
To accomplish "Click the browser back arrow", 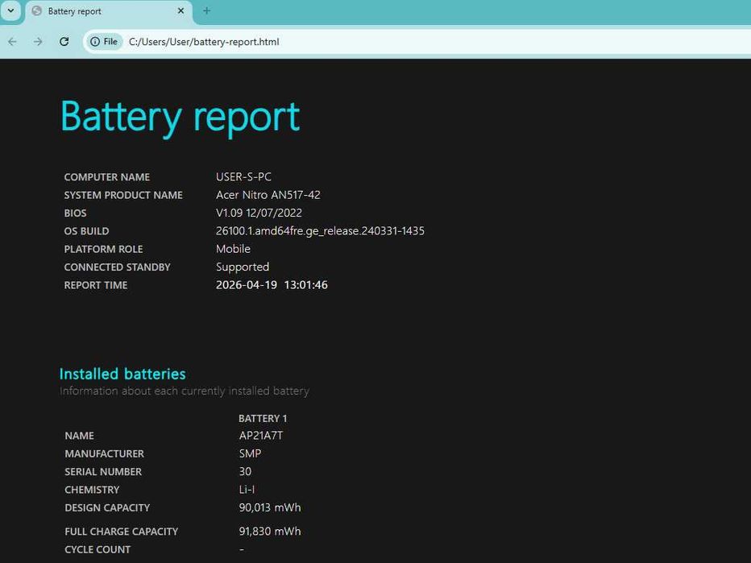I will [12, 42].
